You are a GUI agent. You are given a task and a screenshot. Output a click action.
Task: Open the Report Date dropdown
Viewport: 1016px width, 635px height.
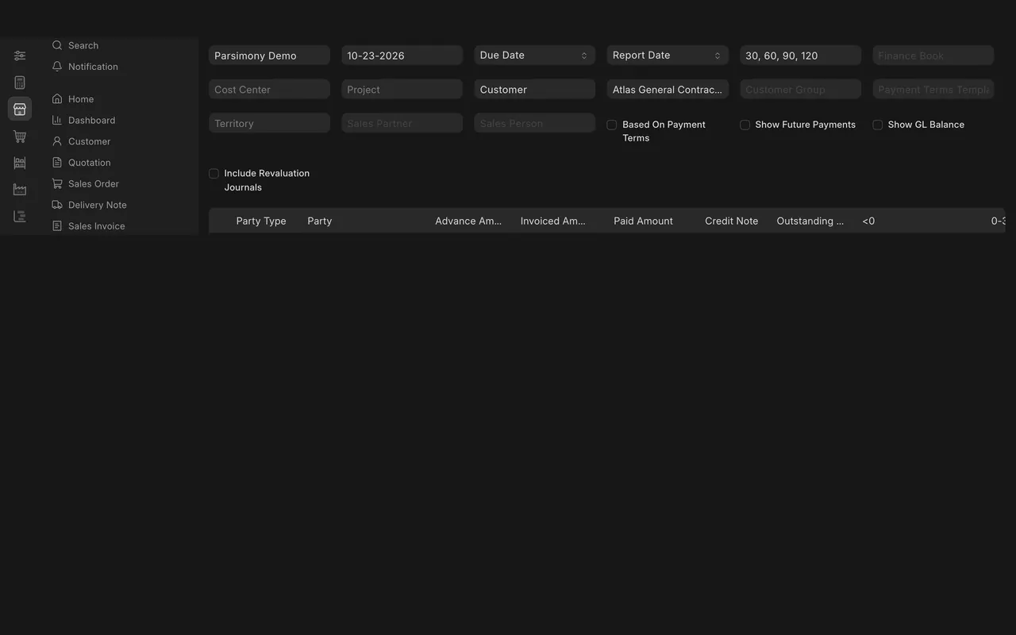click(668, 56)
